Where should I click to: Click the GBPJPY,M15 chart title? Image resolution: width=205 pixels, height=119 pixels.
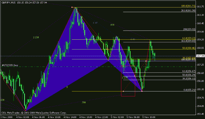click(x=9, y=3)
